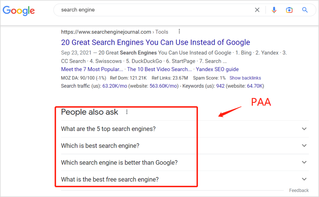Click the Feedback link below the questions

299,191
